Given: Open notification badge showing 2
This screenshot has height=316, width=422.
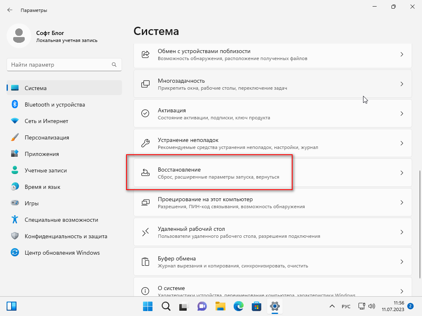Looking at the screenshot, I should click(410, 306).
